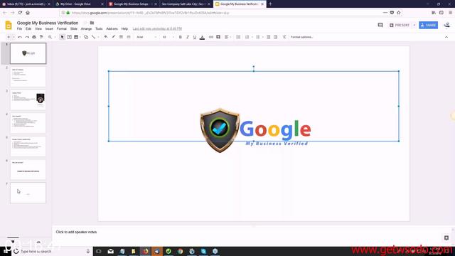455x256 pixels.
Task: Star the Google My Business Verification presentation
Action: [x=85, y=23]
